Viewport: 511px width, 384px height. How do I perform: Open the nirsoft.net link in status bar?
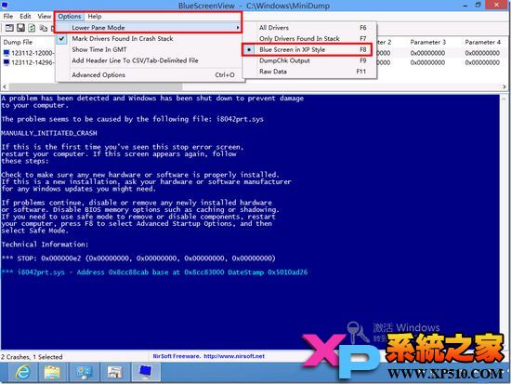tap(234, 356)
